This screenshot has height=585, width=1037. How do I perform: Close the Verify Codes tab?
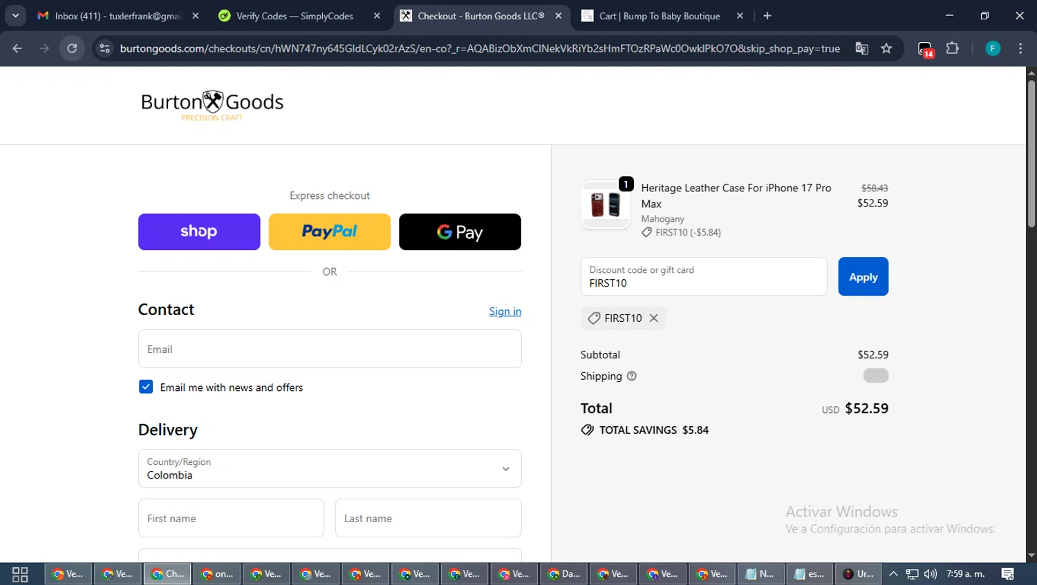(x=377, y=15)
